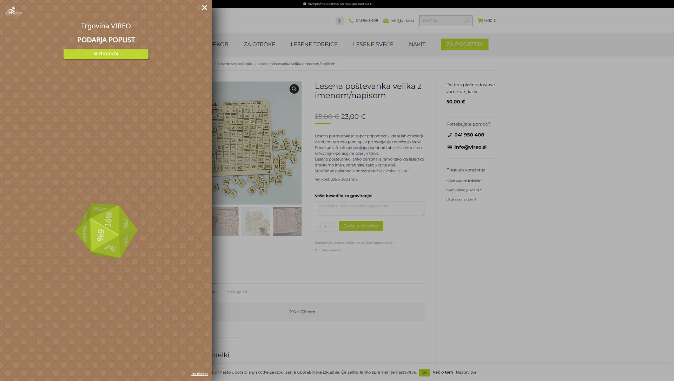Screen dimensions: 674x381
Task: Open the ZA OTROKE menu
Action: [x=259, y=45]
